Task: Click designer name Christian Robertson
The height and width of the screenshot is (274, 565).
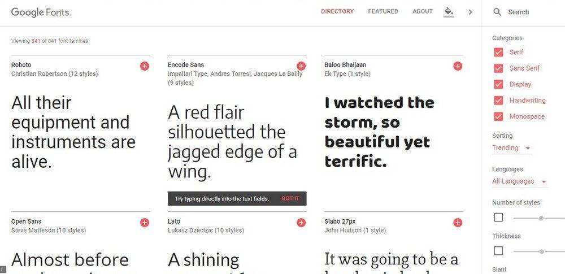Action: click(39, 74)
